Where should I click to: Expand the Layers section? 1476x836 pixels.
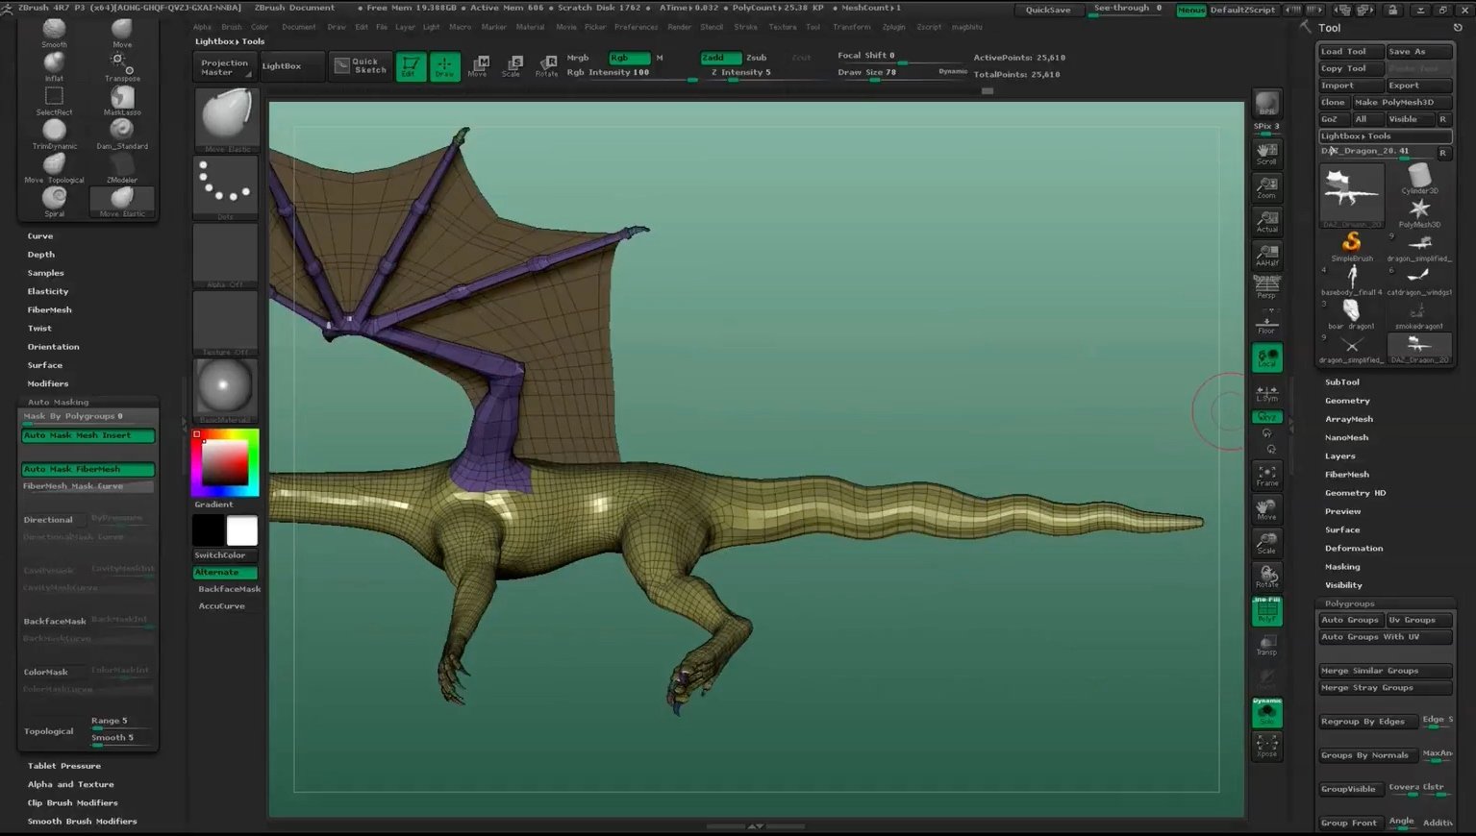1339,456
